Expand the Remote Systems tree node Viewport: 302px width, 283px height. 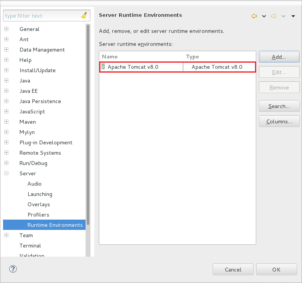pos(6,153)
